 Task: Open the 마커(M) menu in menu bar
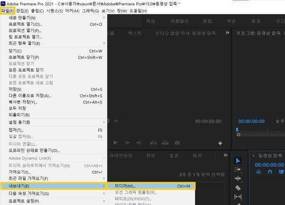72,11
